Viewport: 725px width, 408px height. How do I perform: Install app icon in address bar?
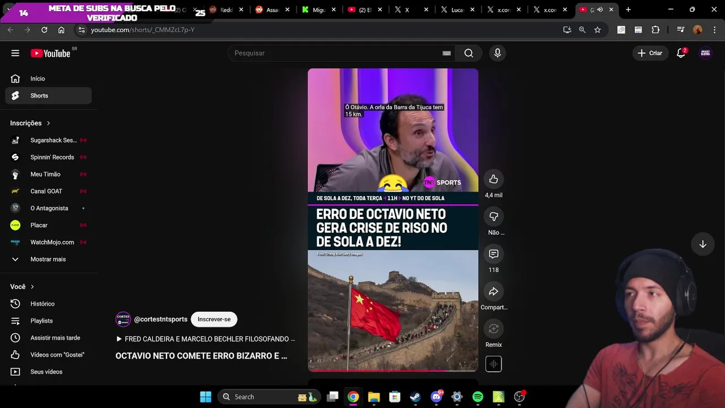pos(567,29)
